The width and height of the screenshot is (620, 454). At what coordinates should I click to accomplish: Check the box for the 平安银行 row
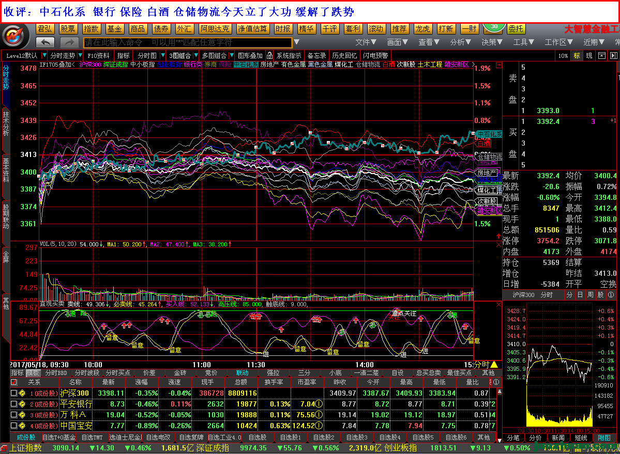coord(14,404)
